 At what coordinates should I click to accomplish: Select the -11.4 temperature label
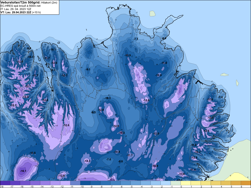(193, 170)
